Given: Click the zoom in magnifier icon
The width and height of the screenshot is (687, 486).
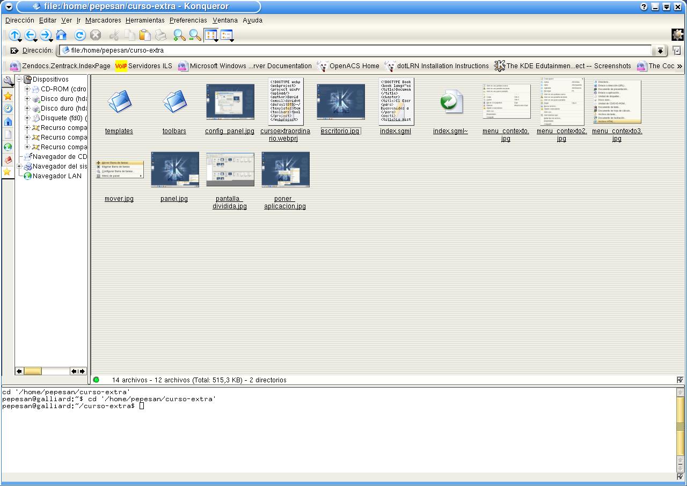Looking at the screenshot, I should pos(179,35).
